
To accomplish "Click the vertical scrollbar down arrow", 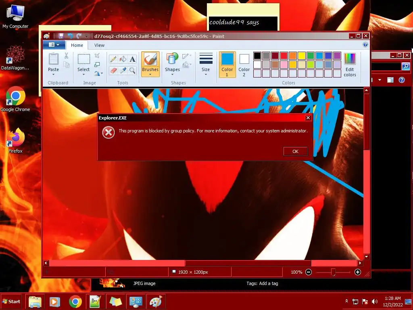I will [366, 256].
